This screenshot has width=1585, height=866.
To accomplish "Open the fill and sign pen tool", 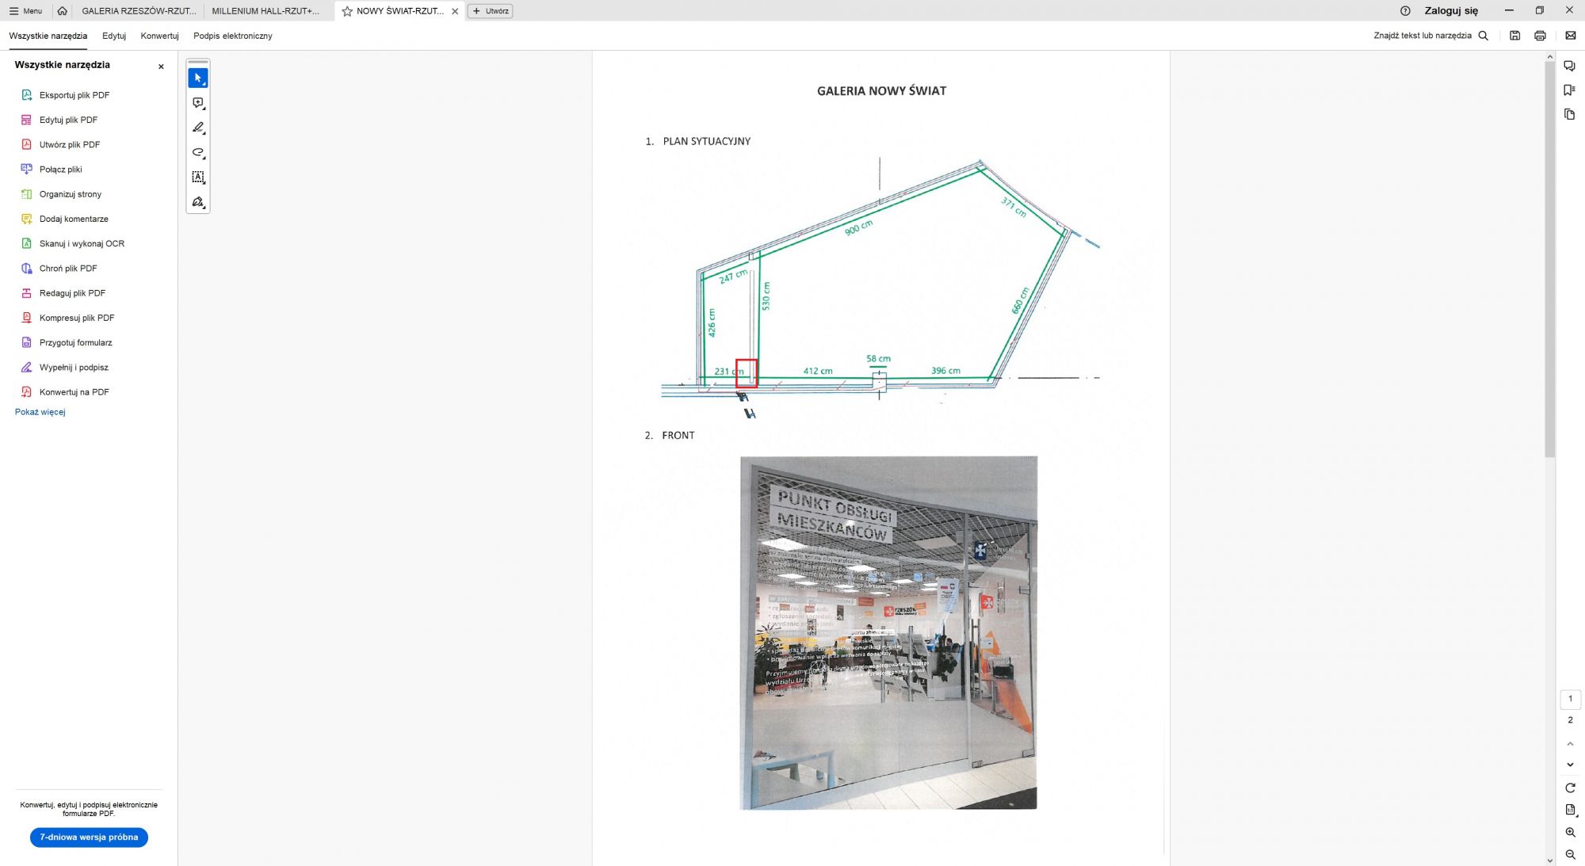I will 198,202.
